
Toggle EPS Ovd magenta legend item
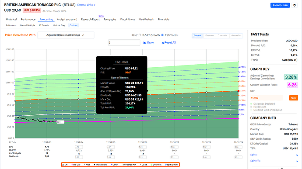(x=76, y=165)
